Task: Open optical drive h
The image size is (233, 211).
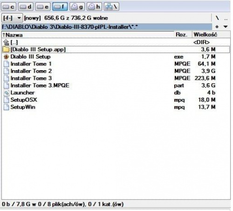Action: point(94,7)
